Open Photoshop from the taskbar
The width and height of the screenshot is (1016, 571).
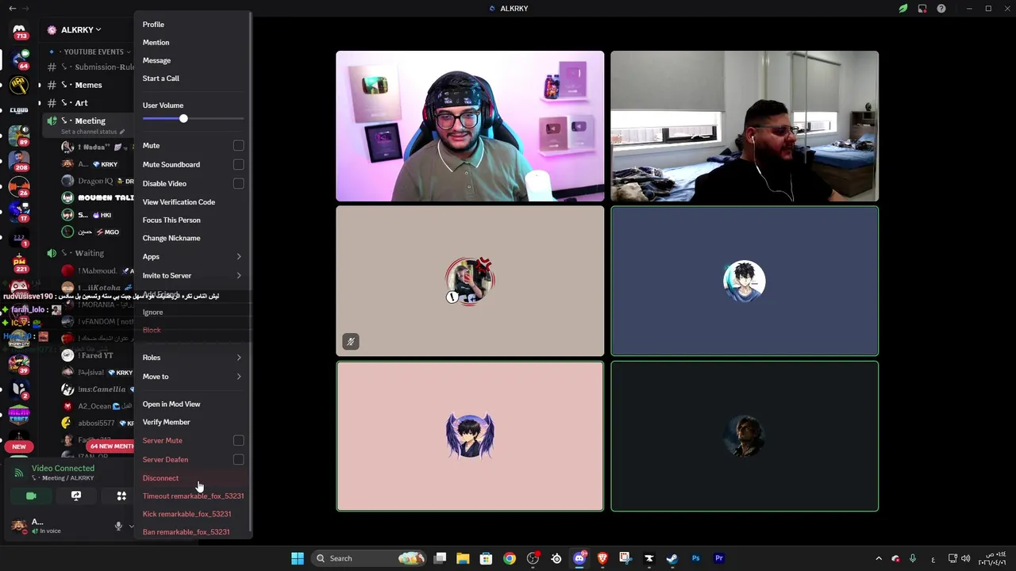click(x=695, y=558)
